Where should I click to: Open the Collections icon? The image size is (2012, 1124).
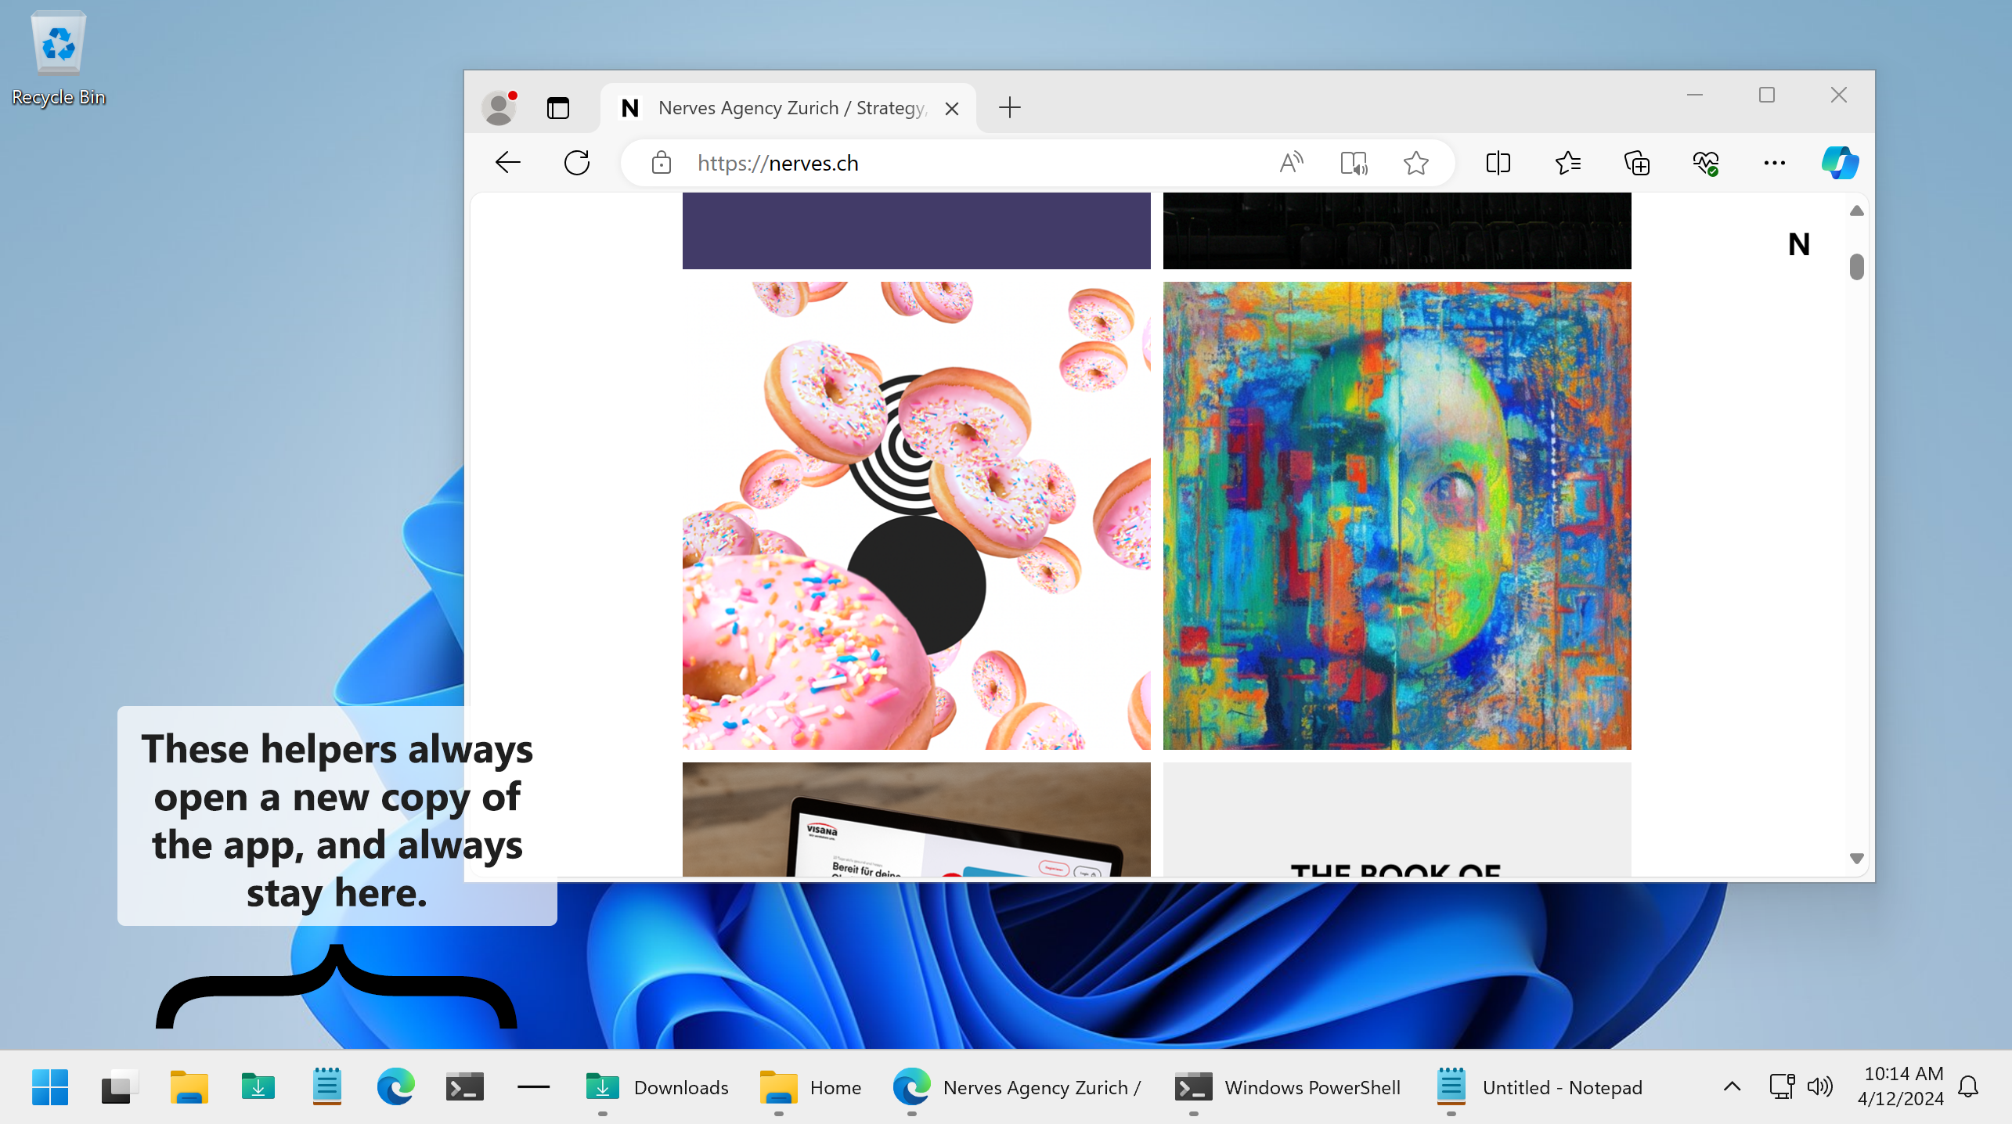point(1637,163)
